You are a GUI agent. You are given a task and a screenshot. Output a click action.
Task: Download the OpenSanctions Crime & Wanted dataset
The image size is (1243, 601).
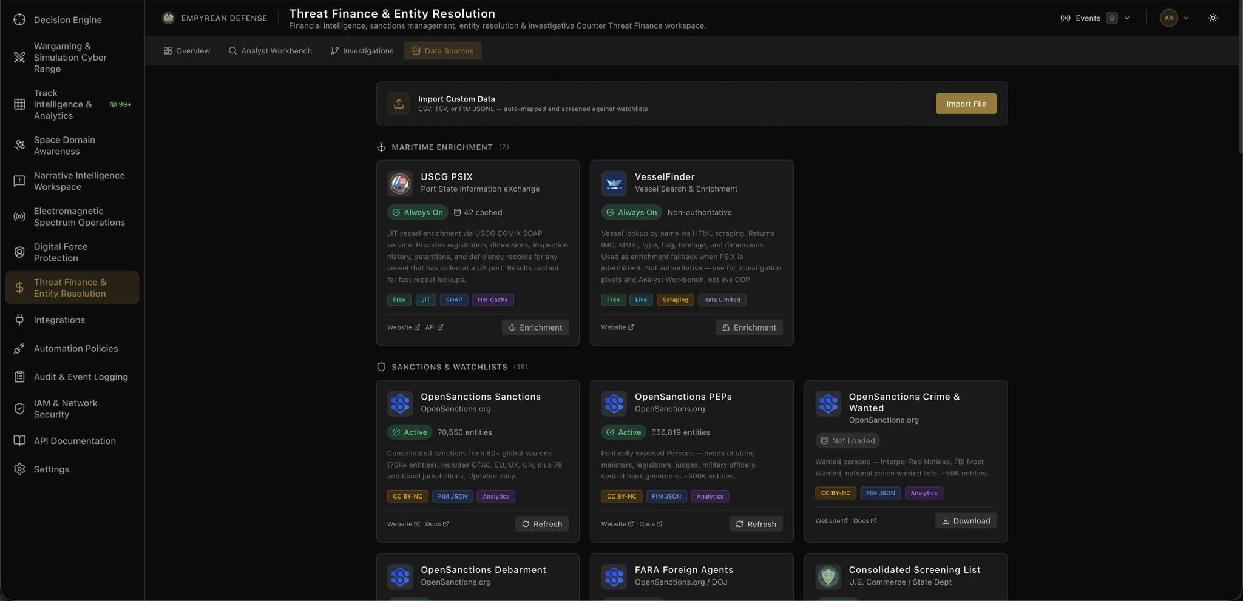click(966, 521)
